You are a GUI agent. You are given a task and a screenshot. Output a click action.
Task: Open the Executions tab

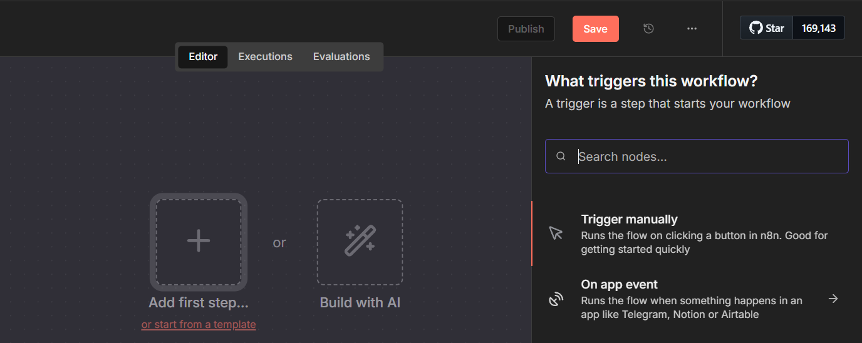click(265, 56)
